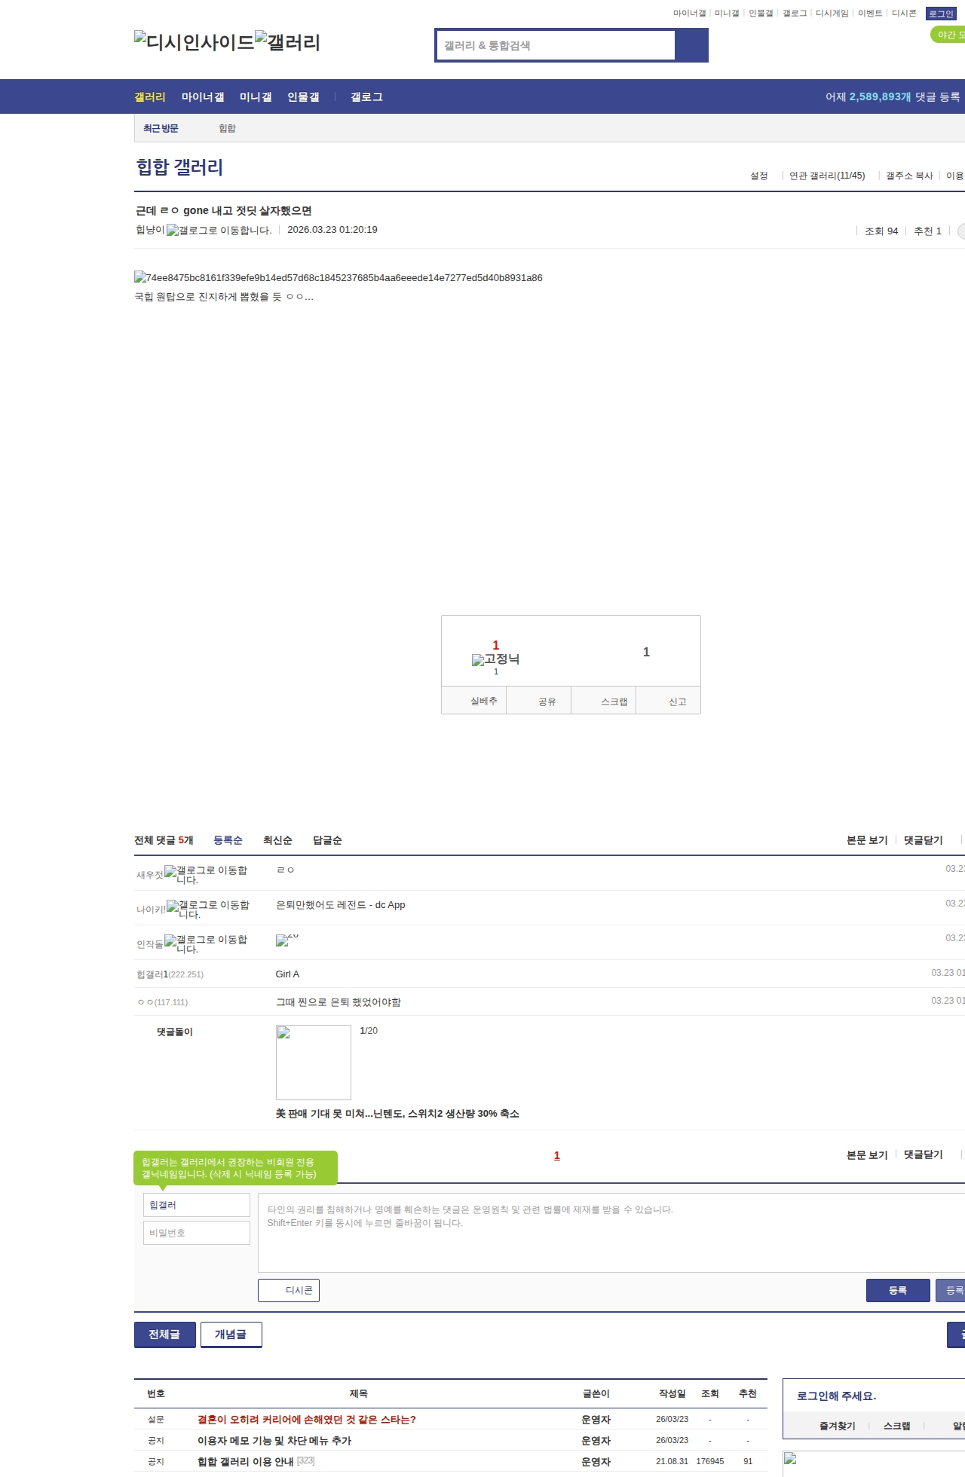Expand the 최근 방문 gallery list
This screenshot has height=1477, width=965.
[x=161, y=128]
